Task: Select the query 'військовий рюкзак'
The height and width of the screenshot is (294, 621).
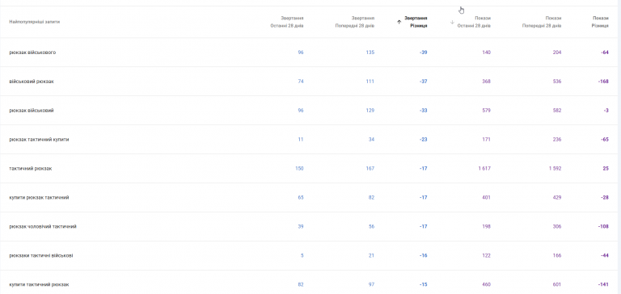Action: (x=32, y=82)
